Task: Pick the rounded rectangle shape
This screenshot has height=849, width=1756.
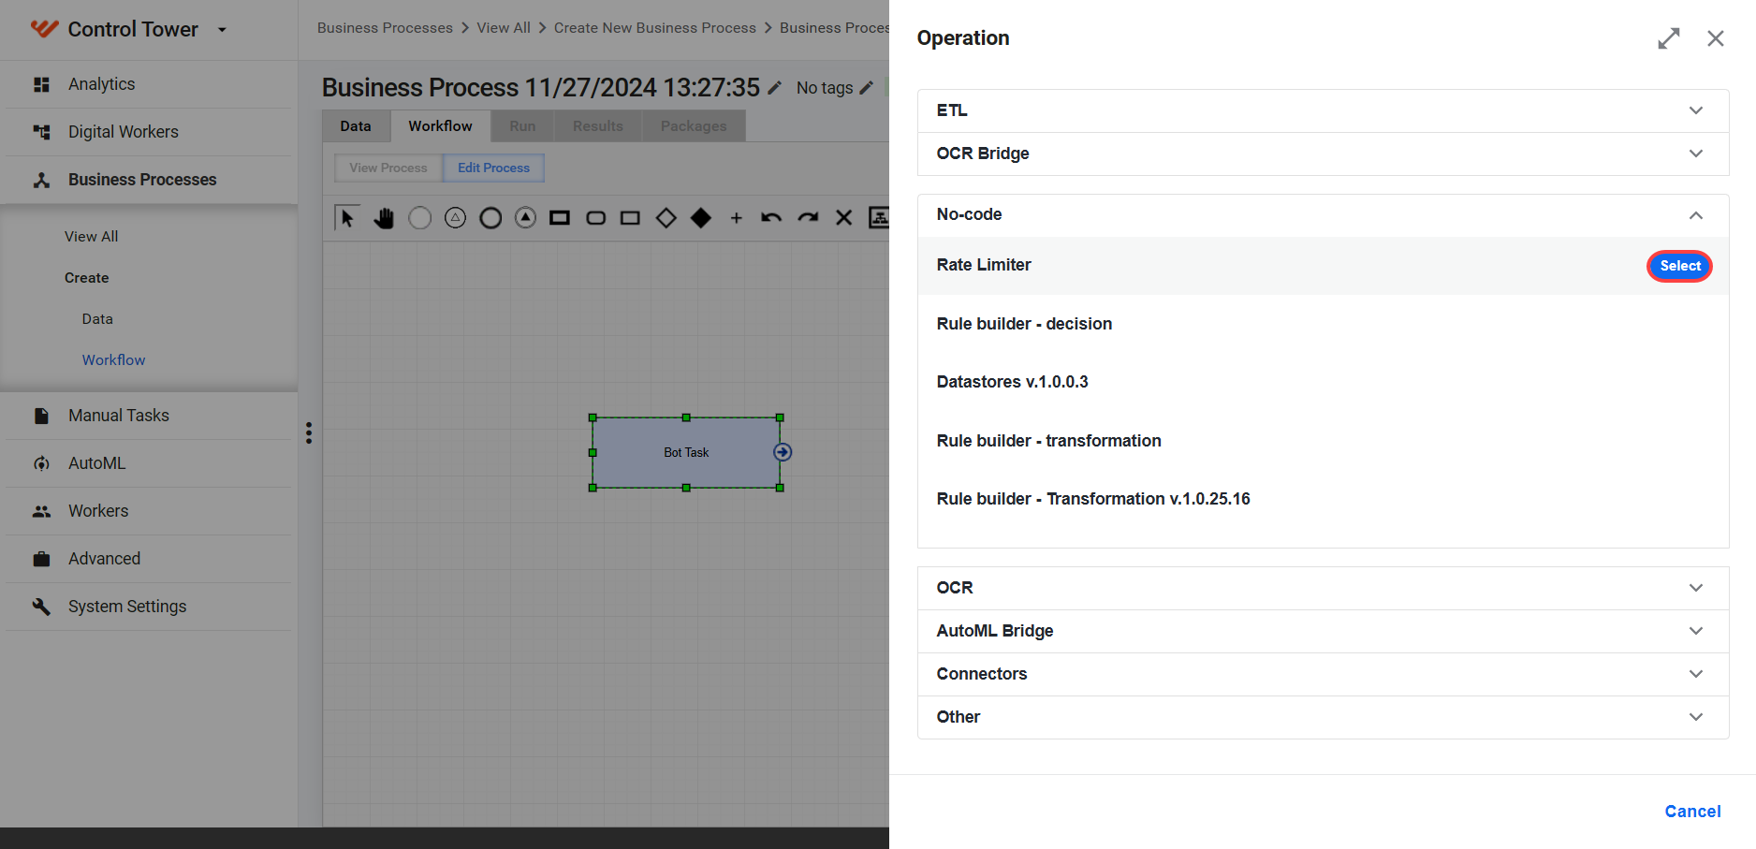Action: pyautogui.click(x=595, y=218)
